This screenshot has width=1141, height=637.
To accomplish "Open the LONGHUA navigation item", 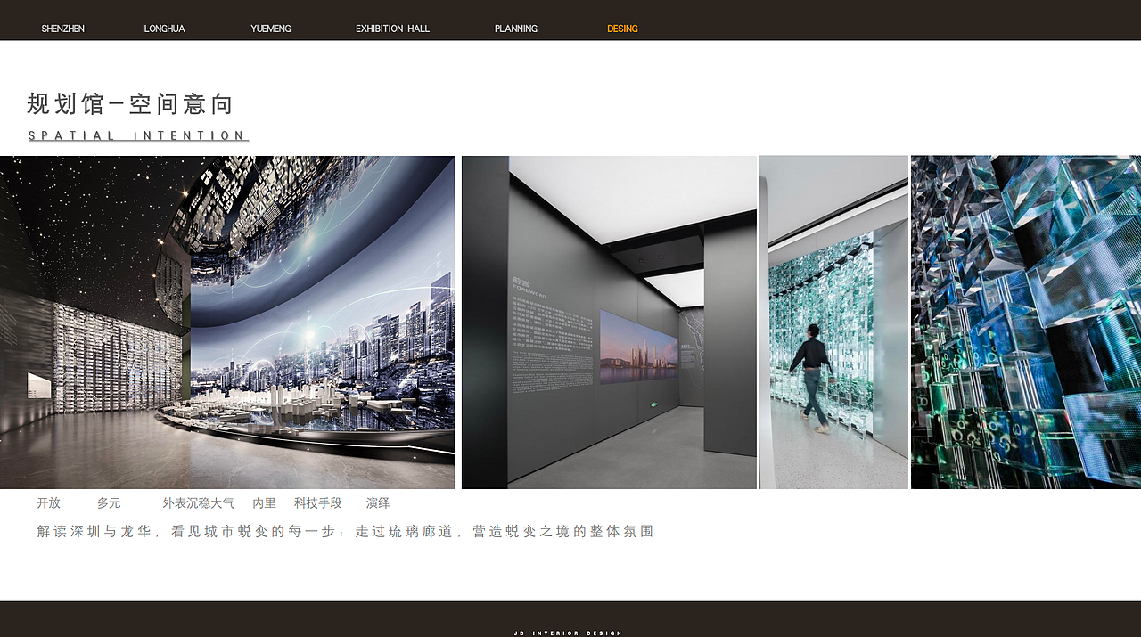I will (164, 29).
